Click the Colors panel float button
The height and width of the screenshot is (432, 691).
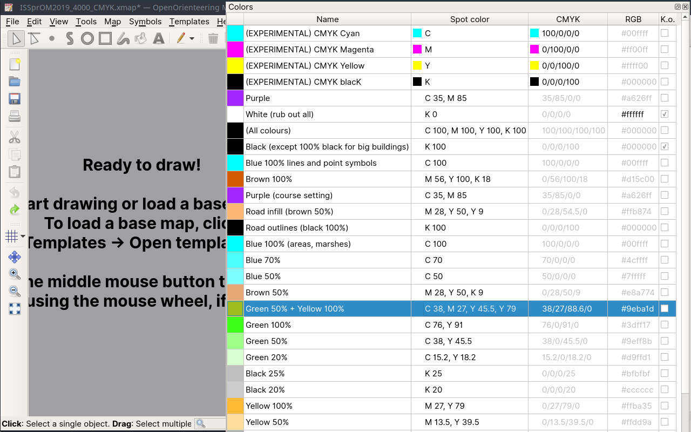pyautogui.click(x=678, y=7)
